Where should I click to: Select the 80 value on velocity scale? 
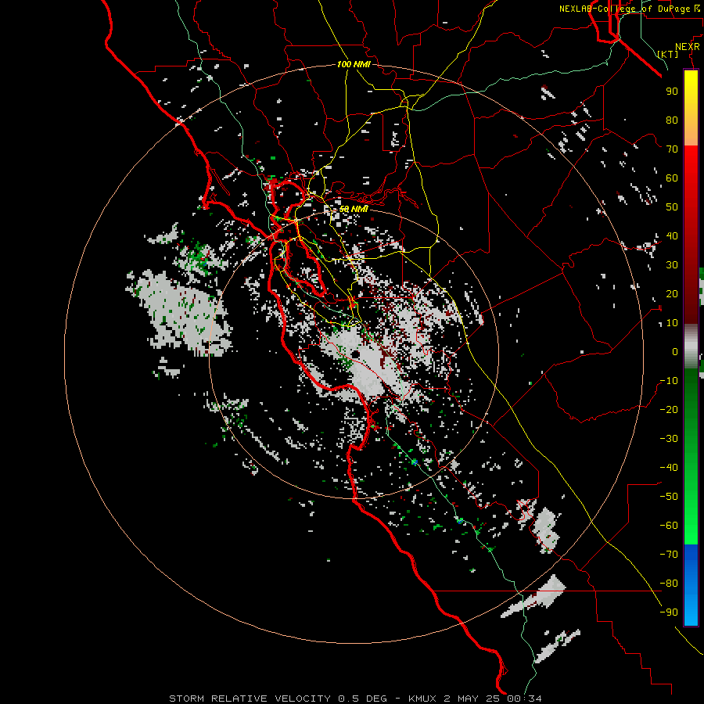[x=672, y=120]
